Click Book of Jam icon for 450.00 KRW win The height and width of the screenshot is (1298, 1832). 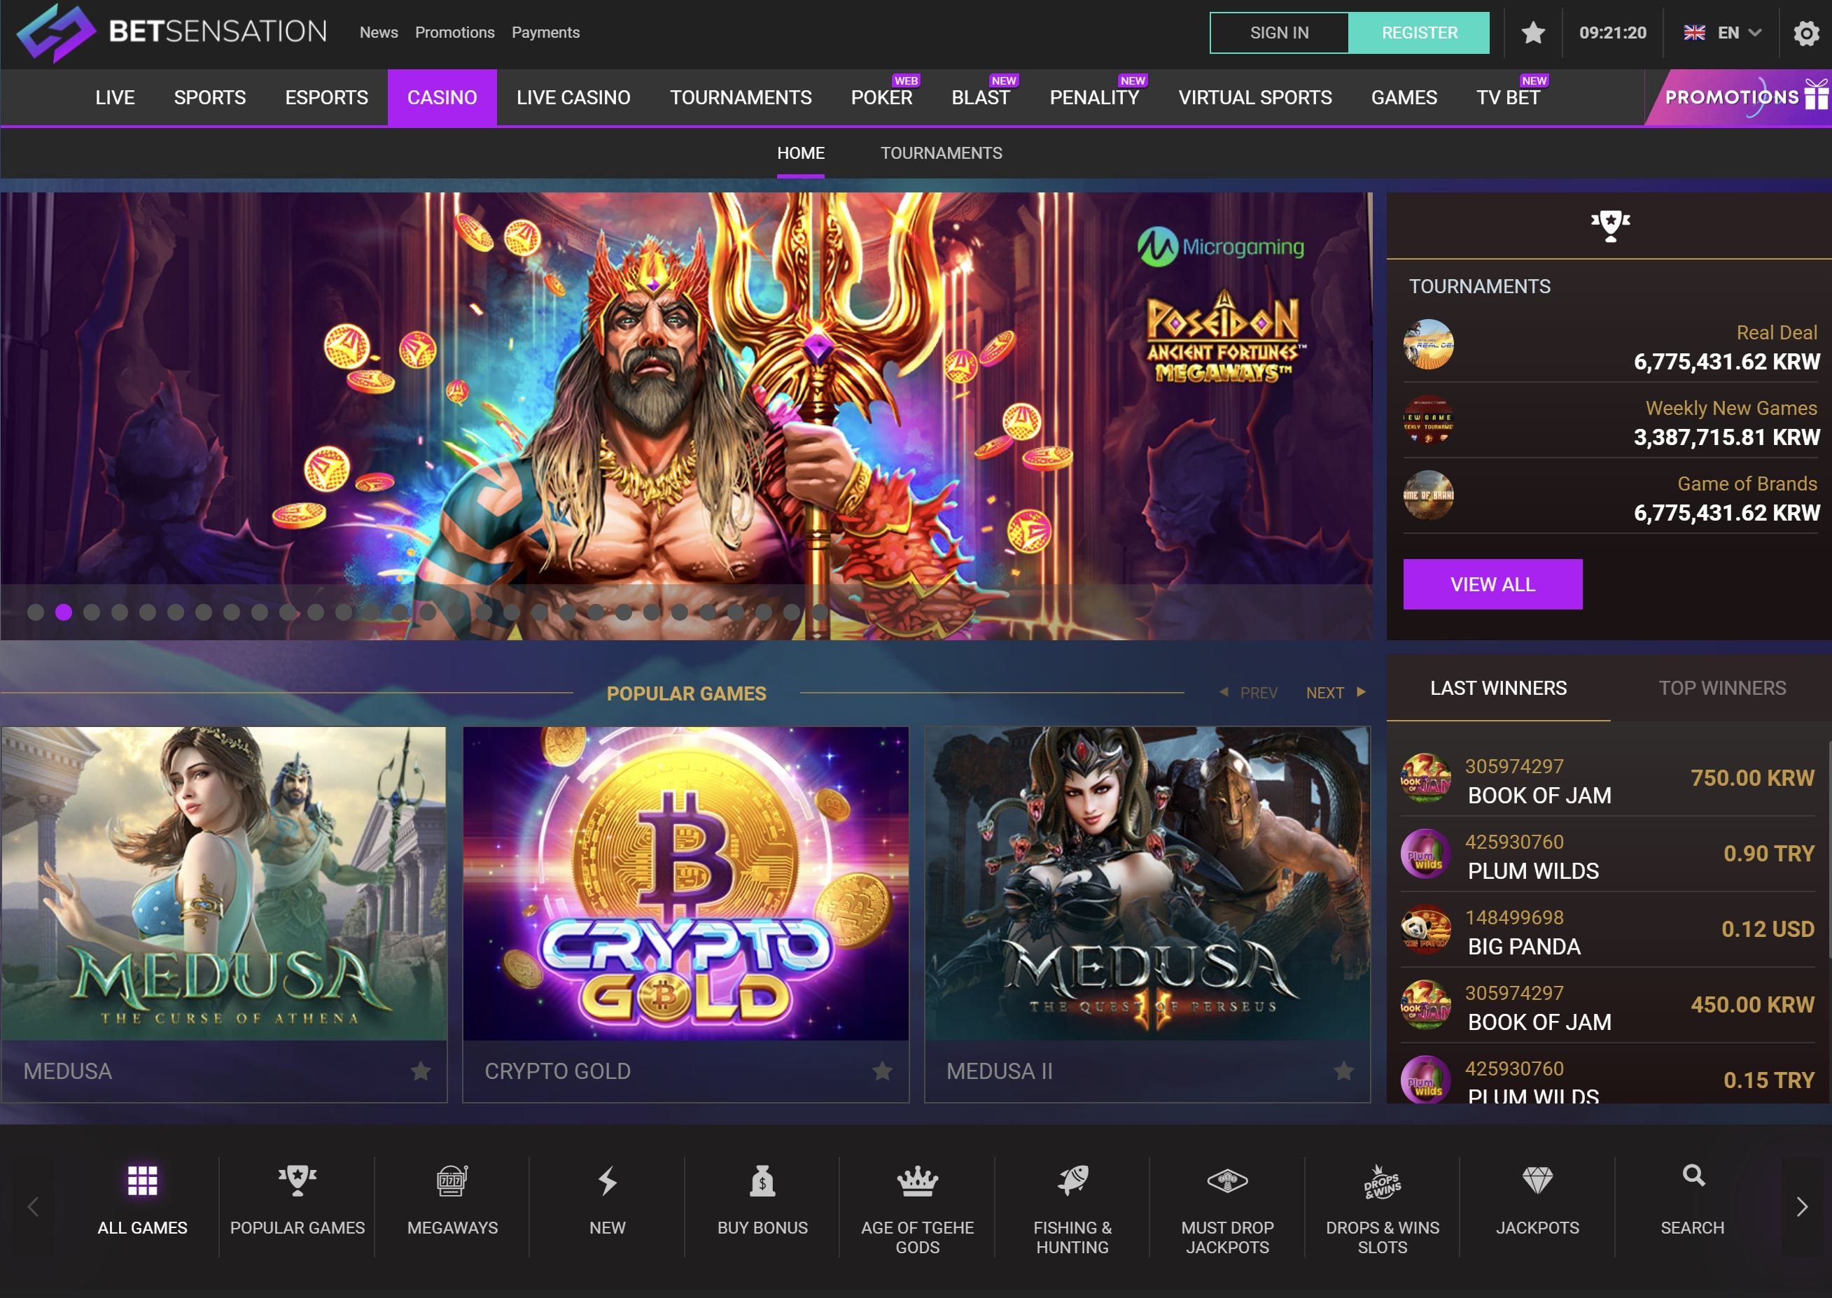pyautogui.click(x=1426, y=1005)
